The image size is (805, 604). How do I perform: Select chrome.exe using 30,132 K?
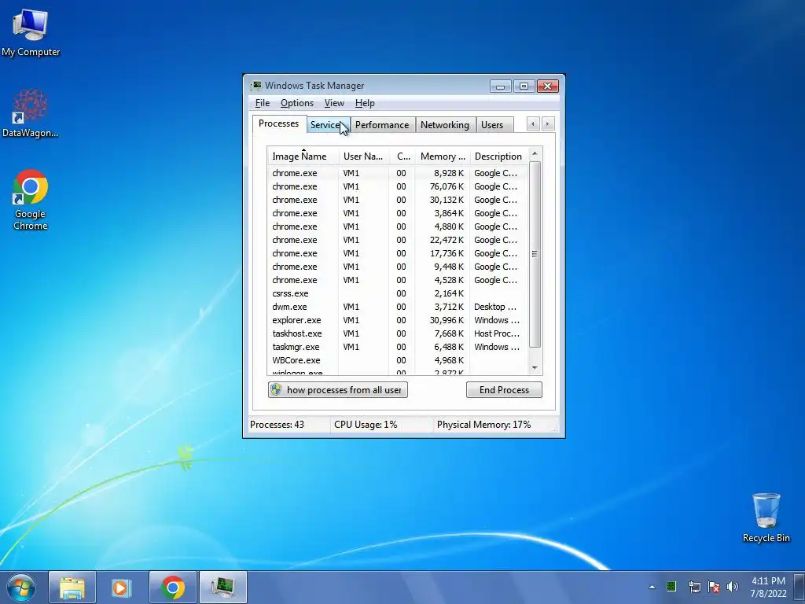398,200
